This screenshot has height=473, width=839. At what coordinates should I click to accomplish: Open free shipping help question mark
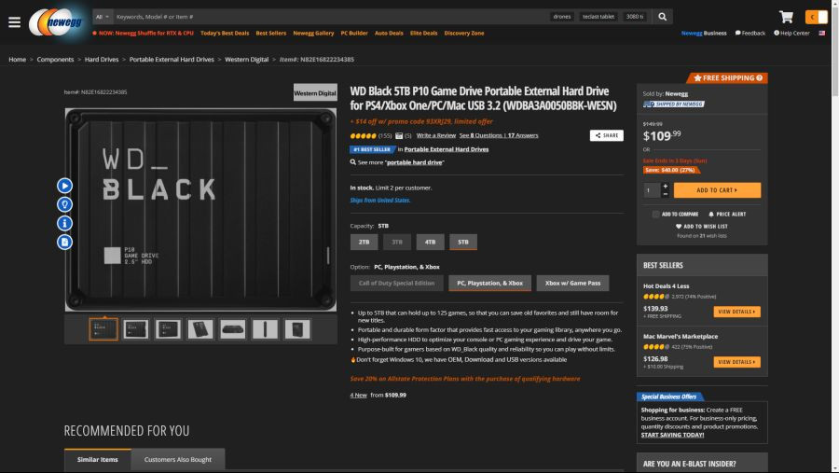pos(759,78)
